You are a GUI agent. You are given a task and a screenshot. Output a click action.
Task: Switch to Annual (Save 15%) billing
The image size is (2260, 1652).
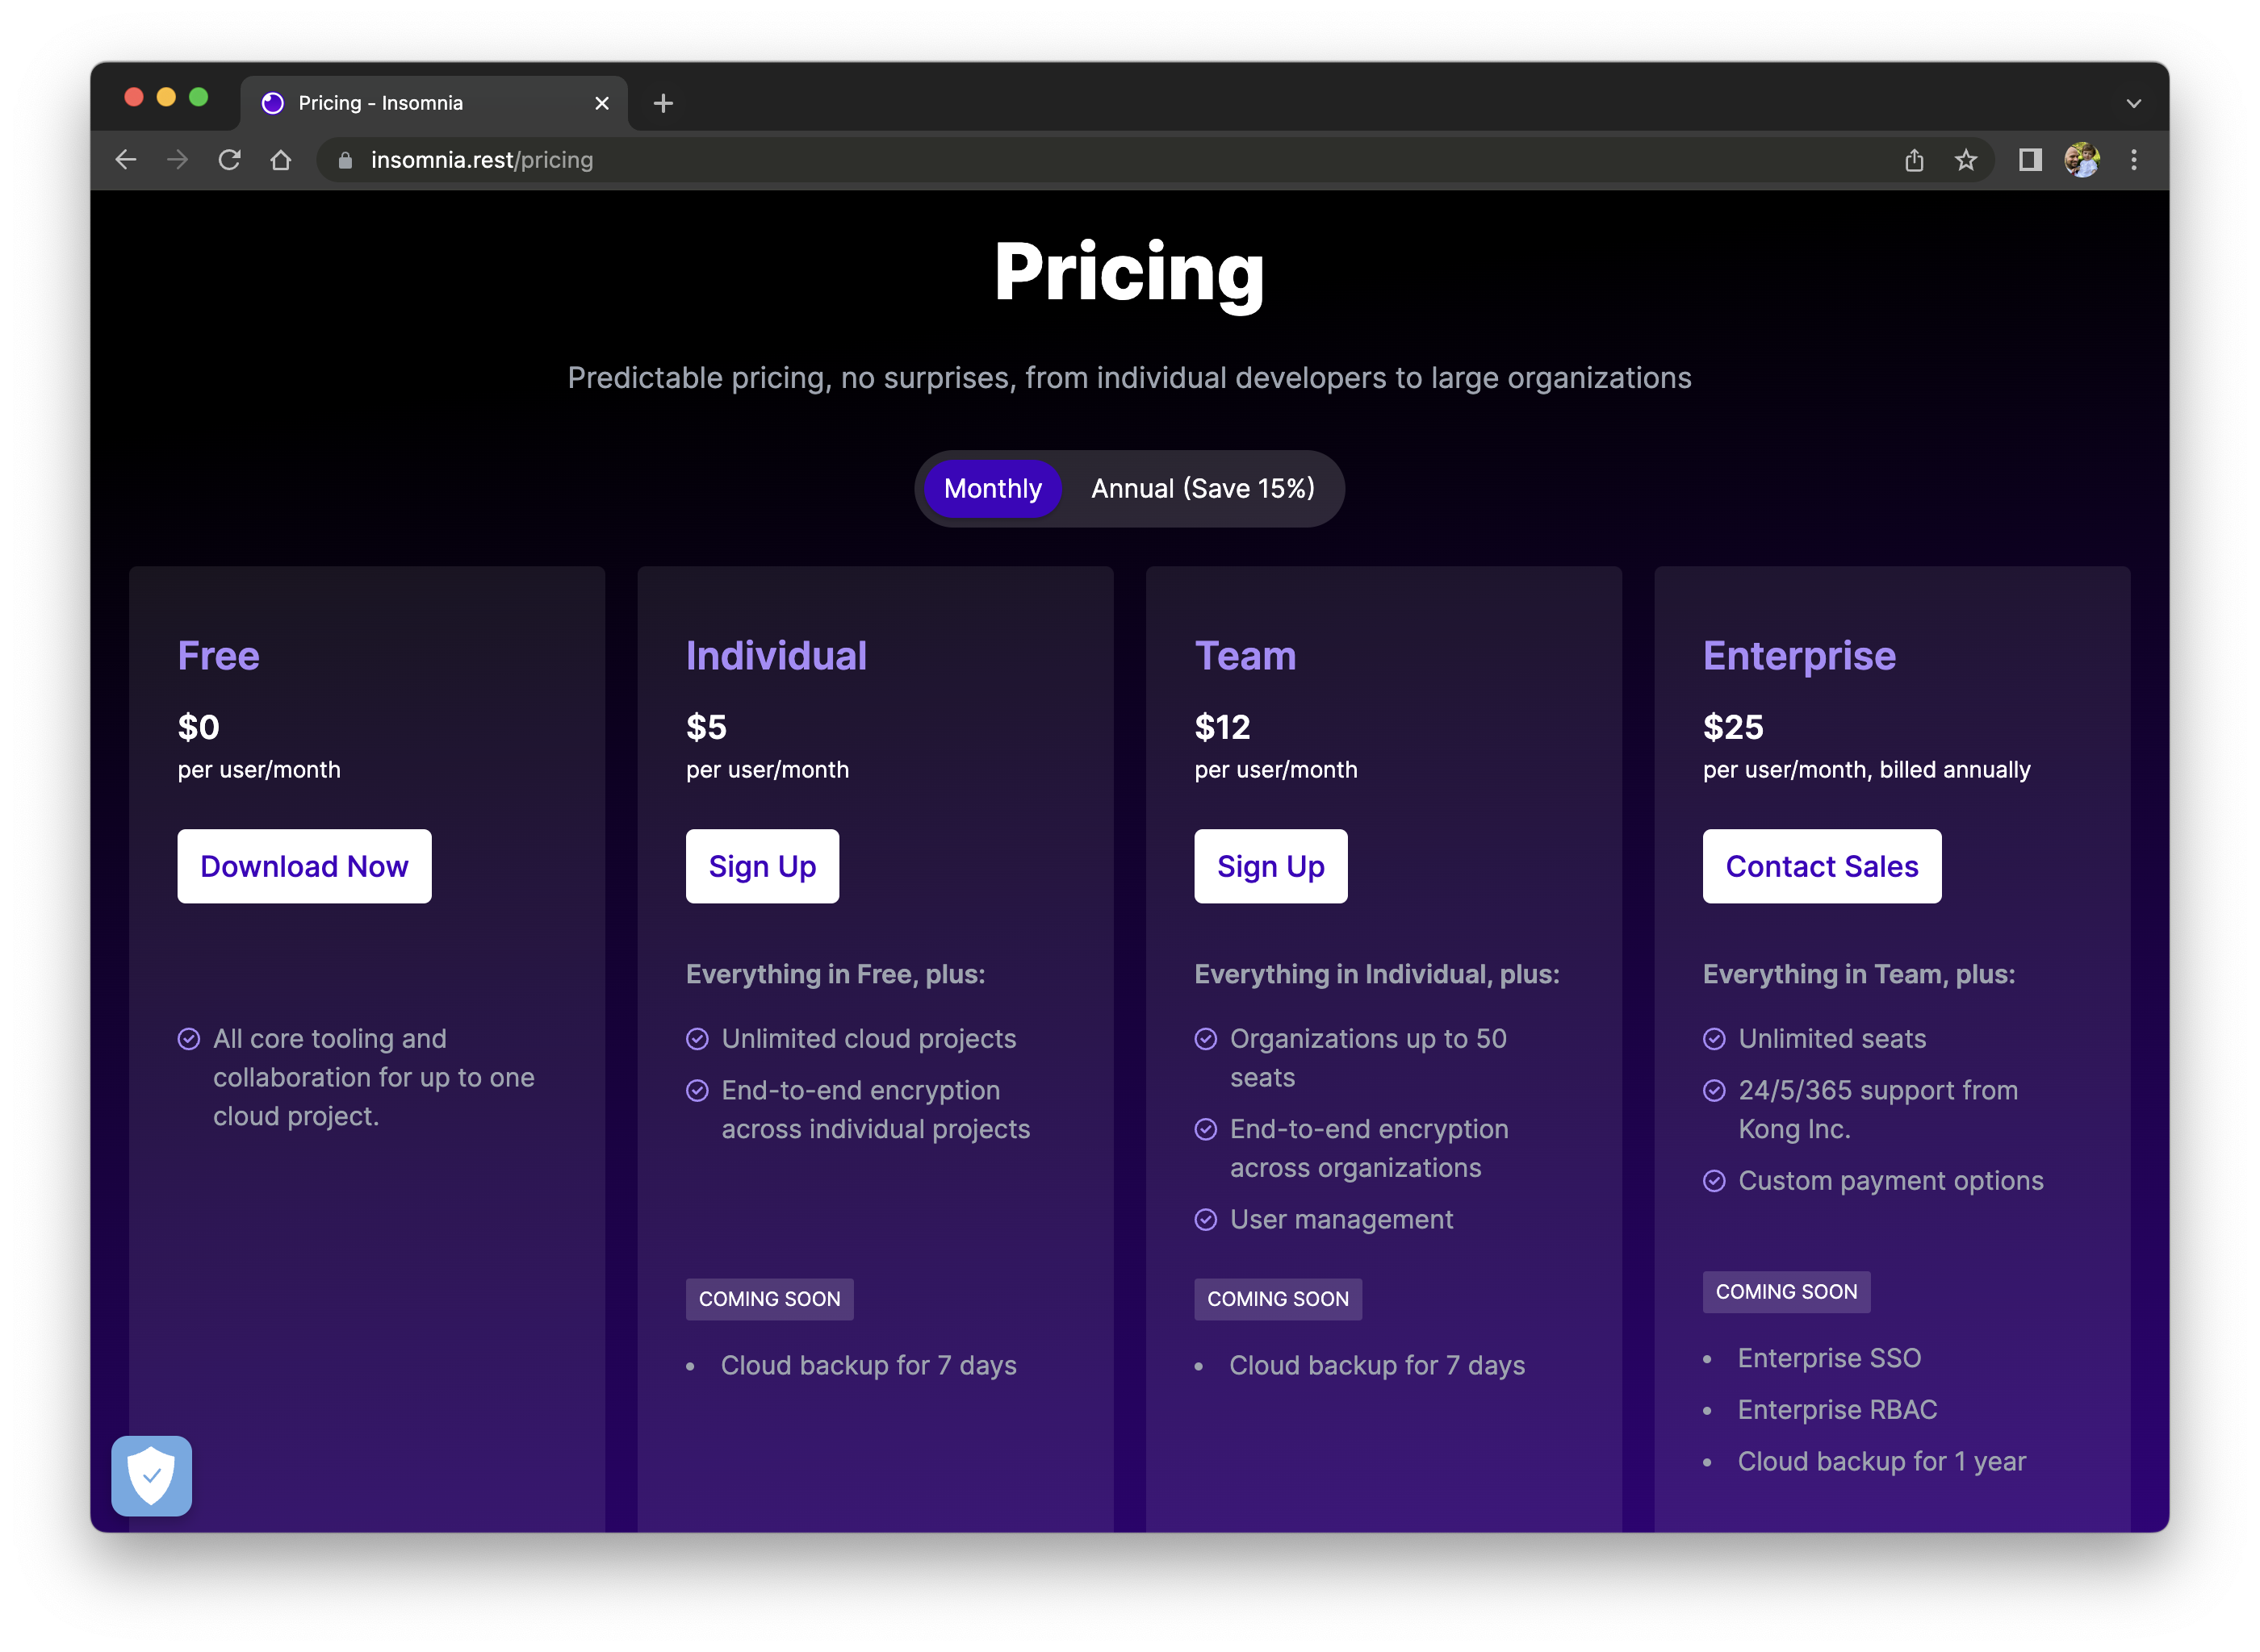[x=1202, y=488]
